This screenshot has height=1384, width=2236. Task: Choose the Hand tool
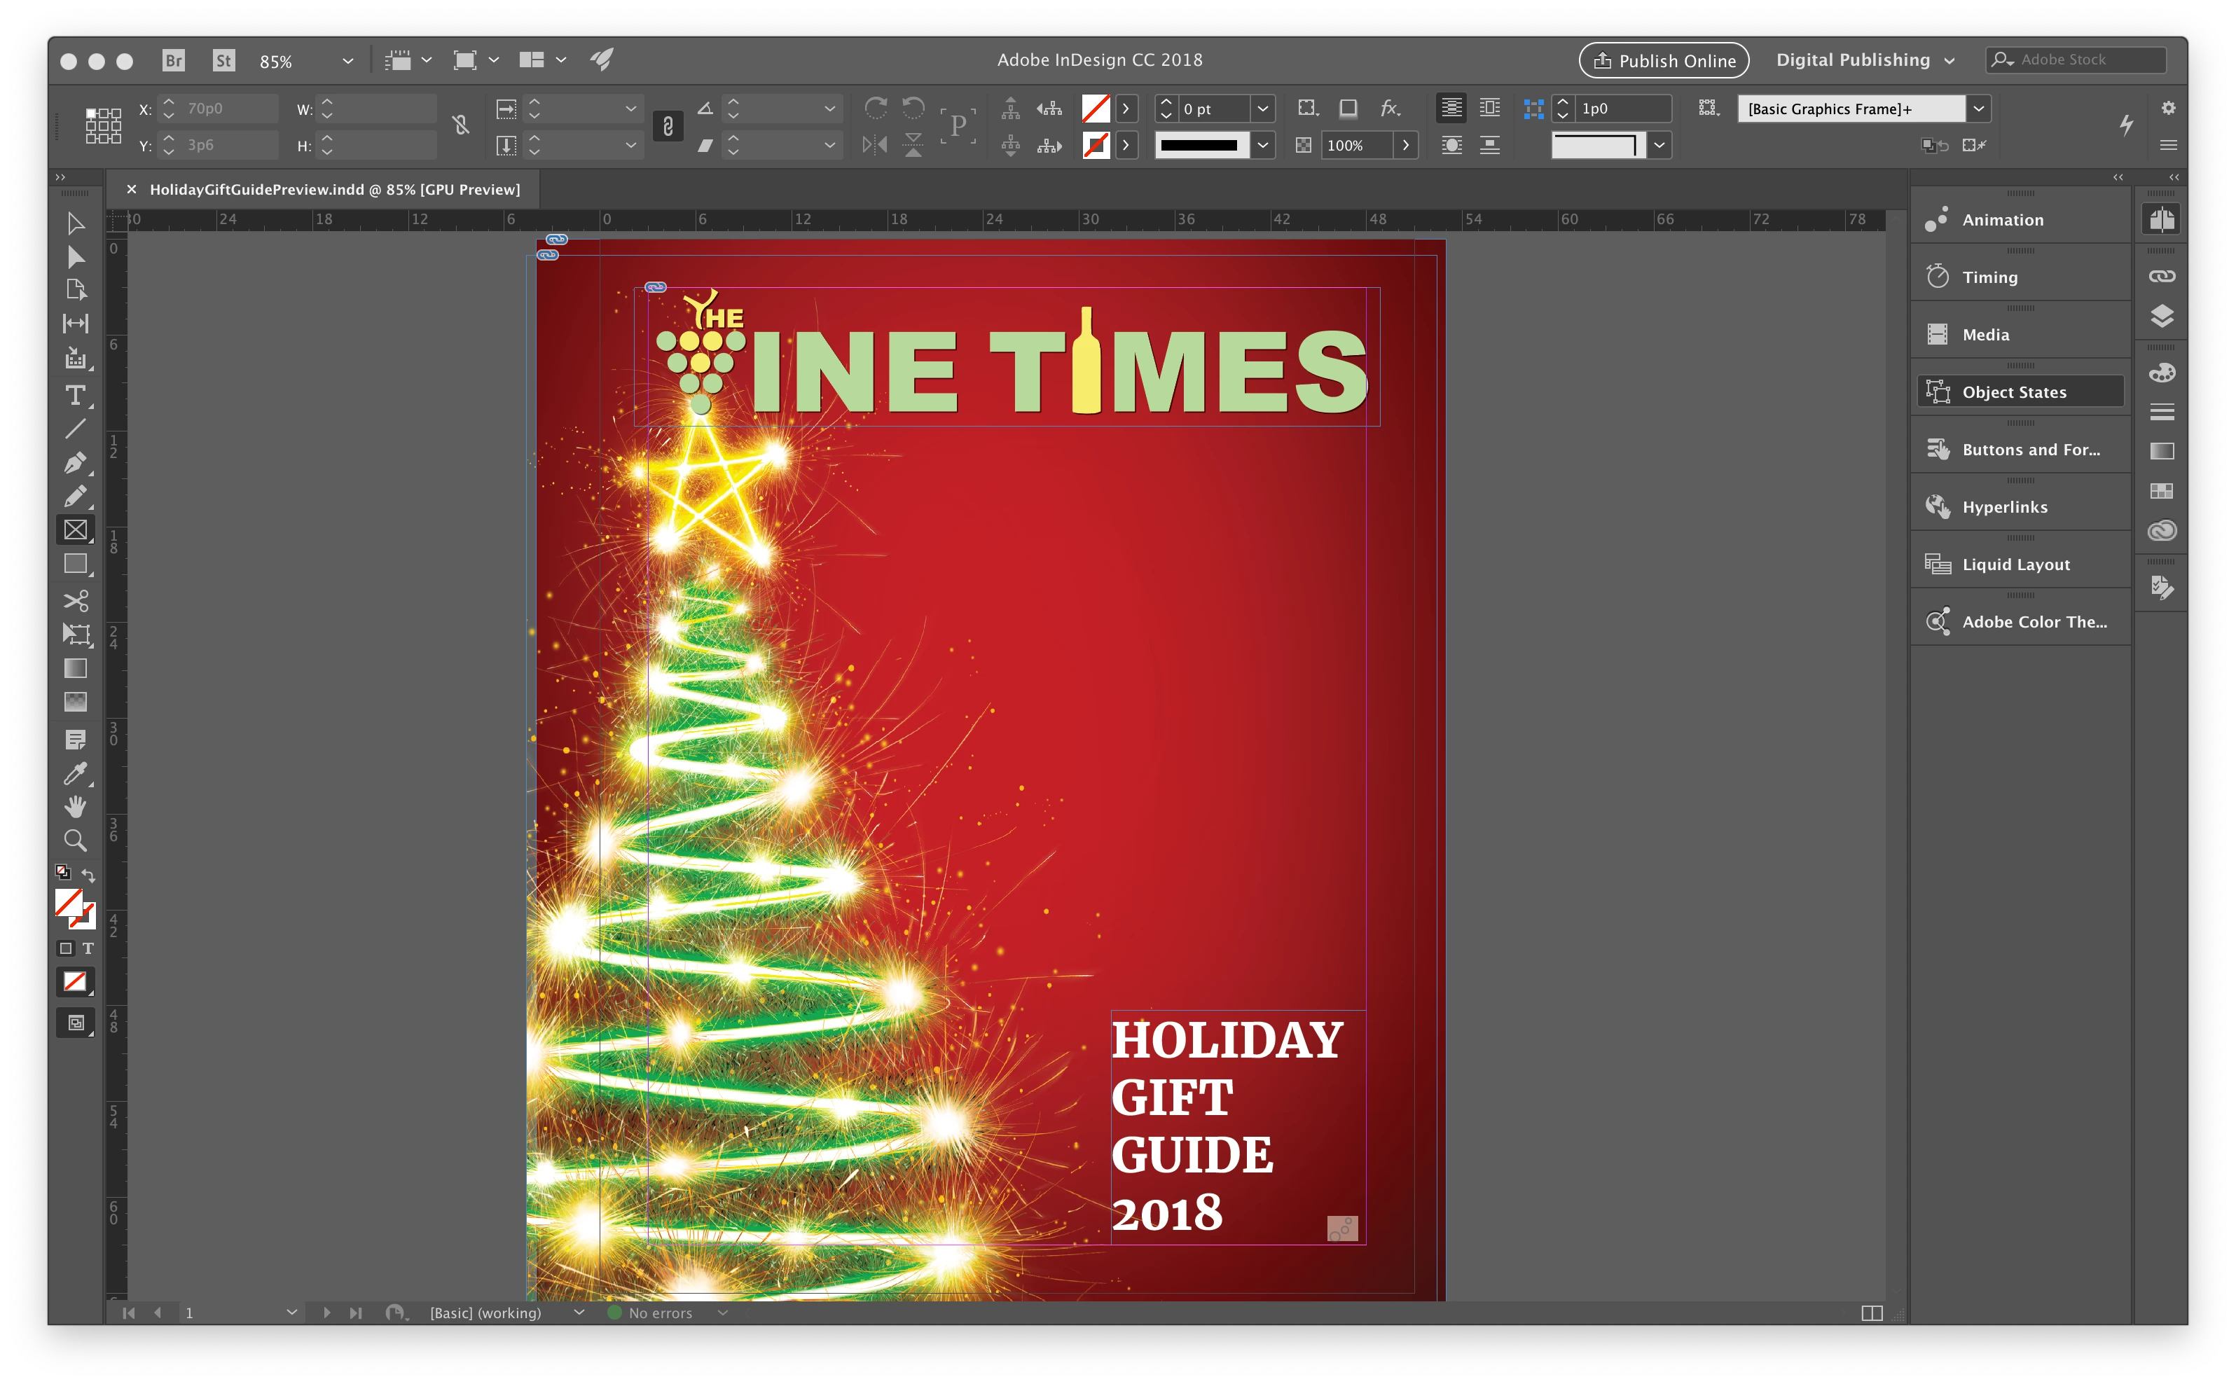(x=75, y=806)
